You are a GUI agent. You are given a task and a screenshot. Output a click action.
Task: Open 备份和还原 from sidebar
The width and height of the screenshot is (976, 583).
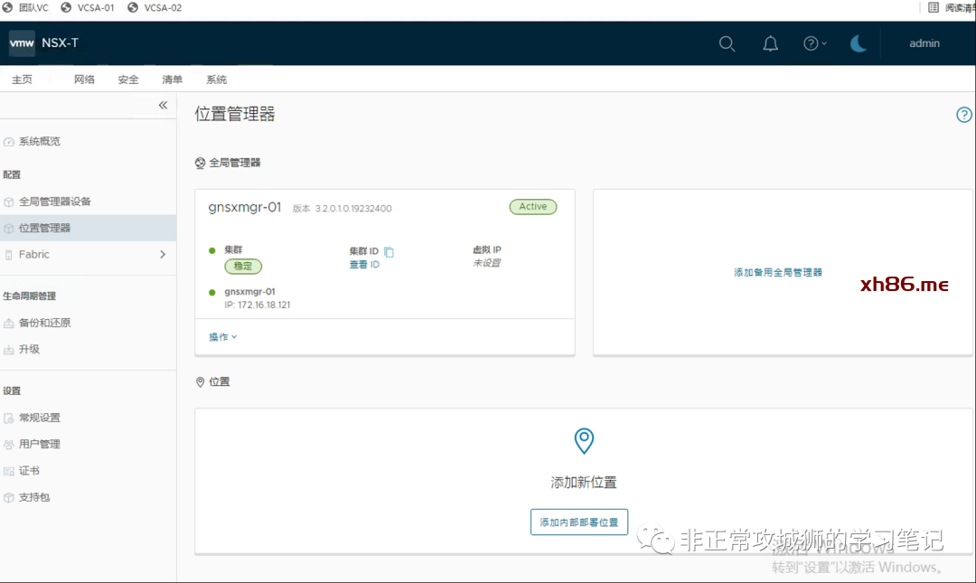click(44, 323)
